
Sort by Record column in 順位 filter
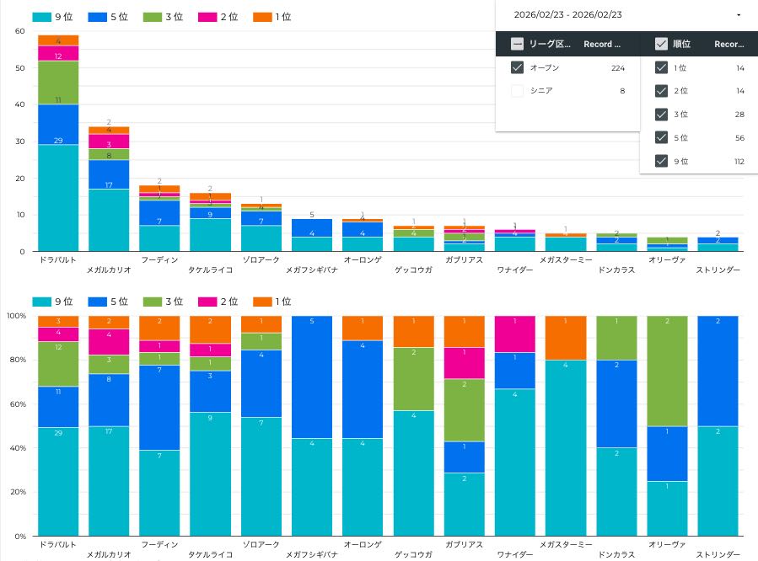[x=728, y=45]
